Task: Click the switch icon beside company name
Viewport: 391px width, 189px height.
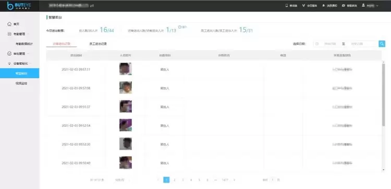Action: click(92, 6)
